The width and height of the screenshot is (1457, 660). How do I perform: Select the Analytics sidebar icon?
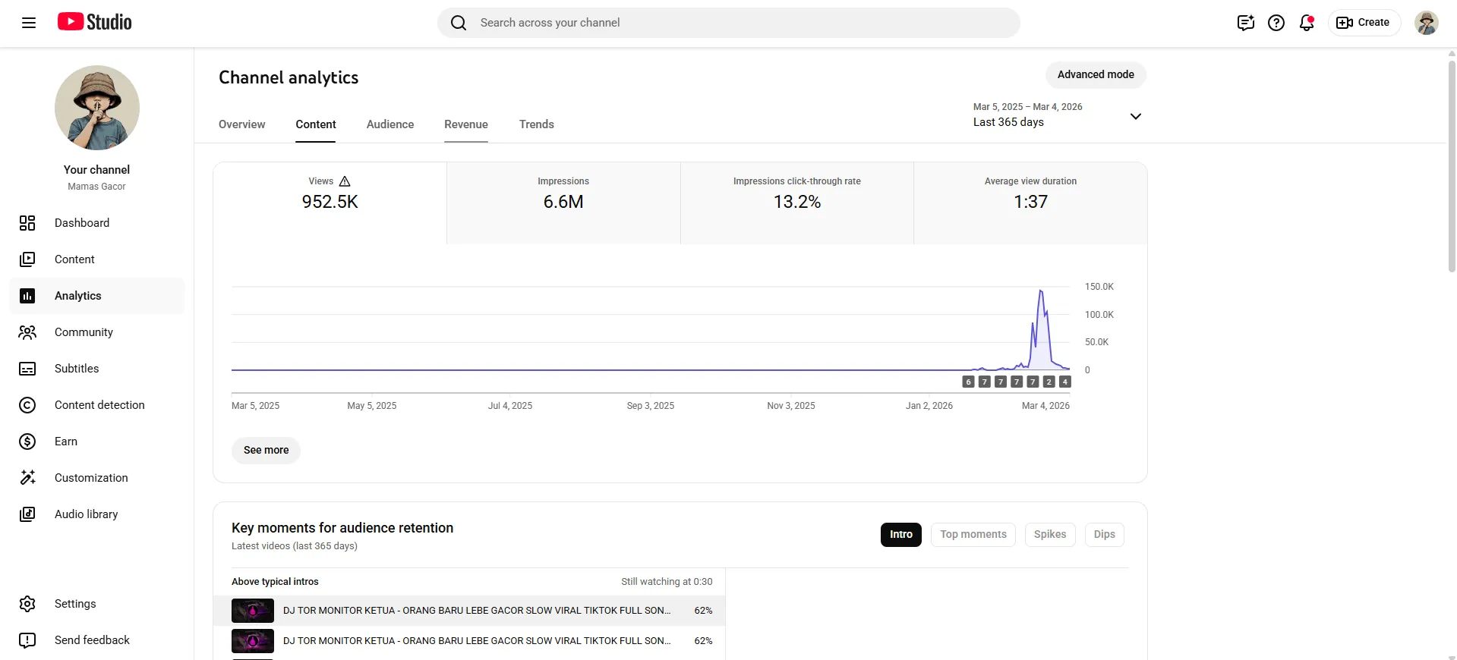coord(27,296)
